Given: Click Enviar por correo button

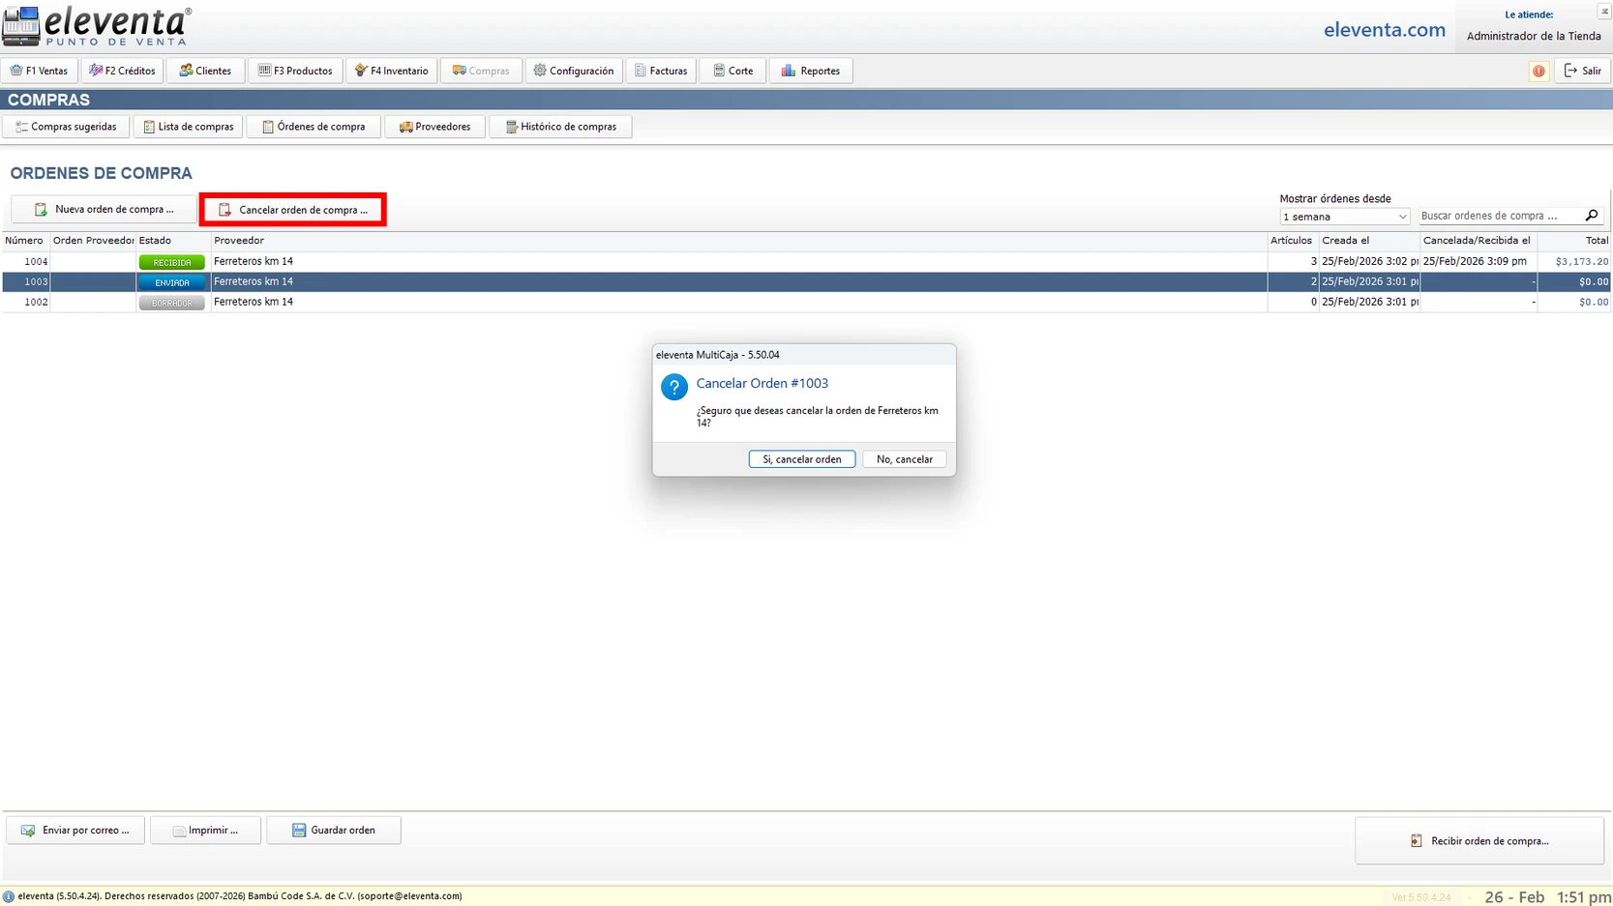Looking at the screenshot, I should coord(75,831).
